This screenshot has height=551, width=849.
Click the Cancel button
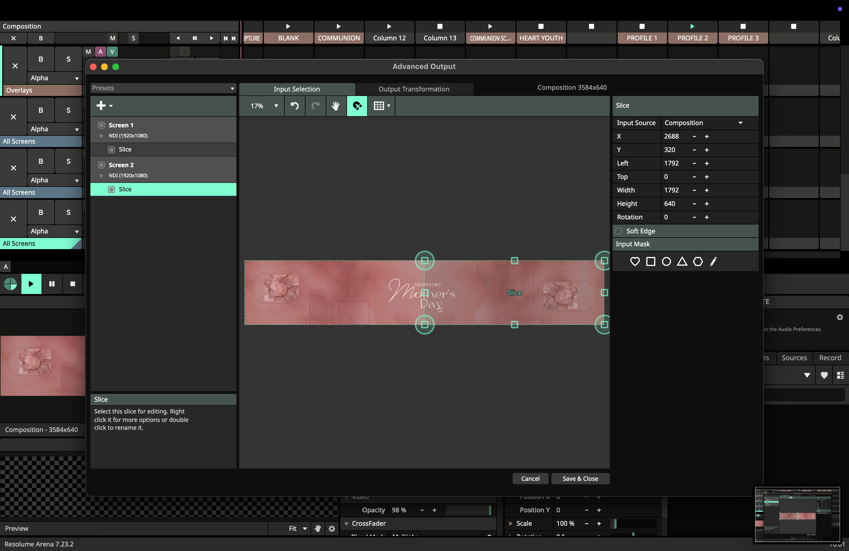pyautogui.click(x=530, y=478)
